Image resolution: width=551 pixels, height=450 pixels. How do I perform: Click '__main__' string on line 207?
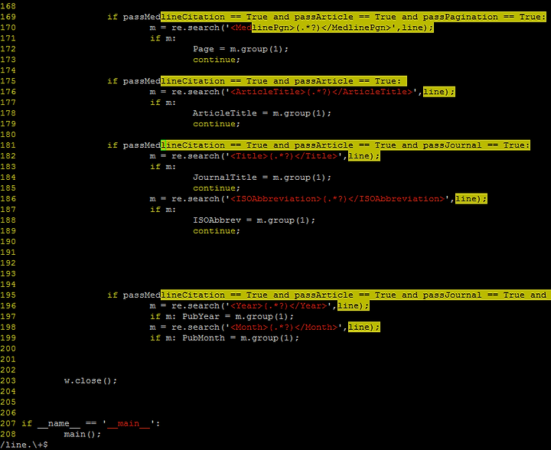(129, 424)
